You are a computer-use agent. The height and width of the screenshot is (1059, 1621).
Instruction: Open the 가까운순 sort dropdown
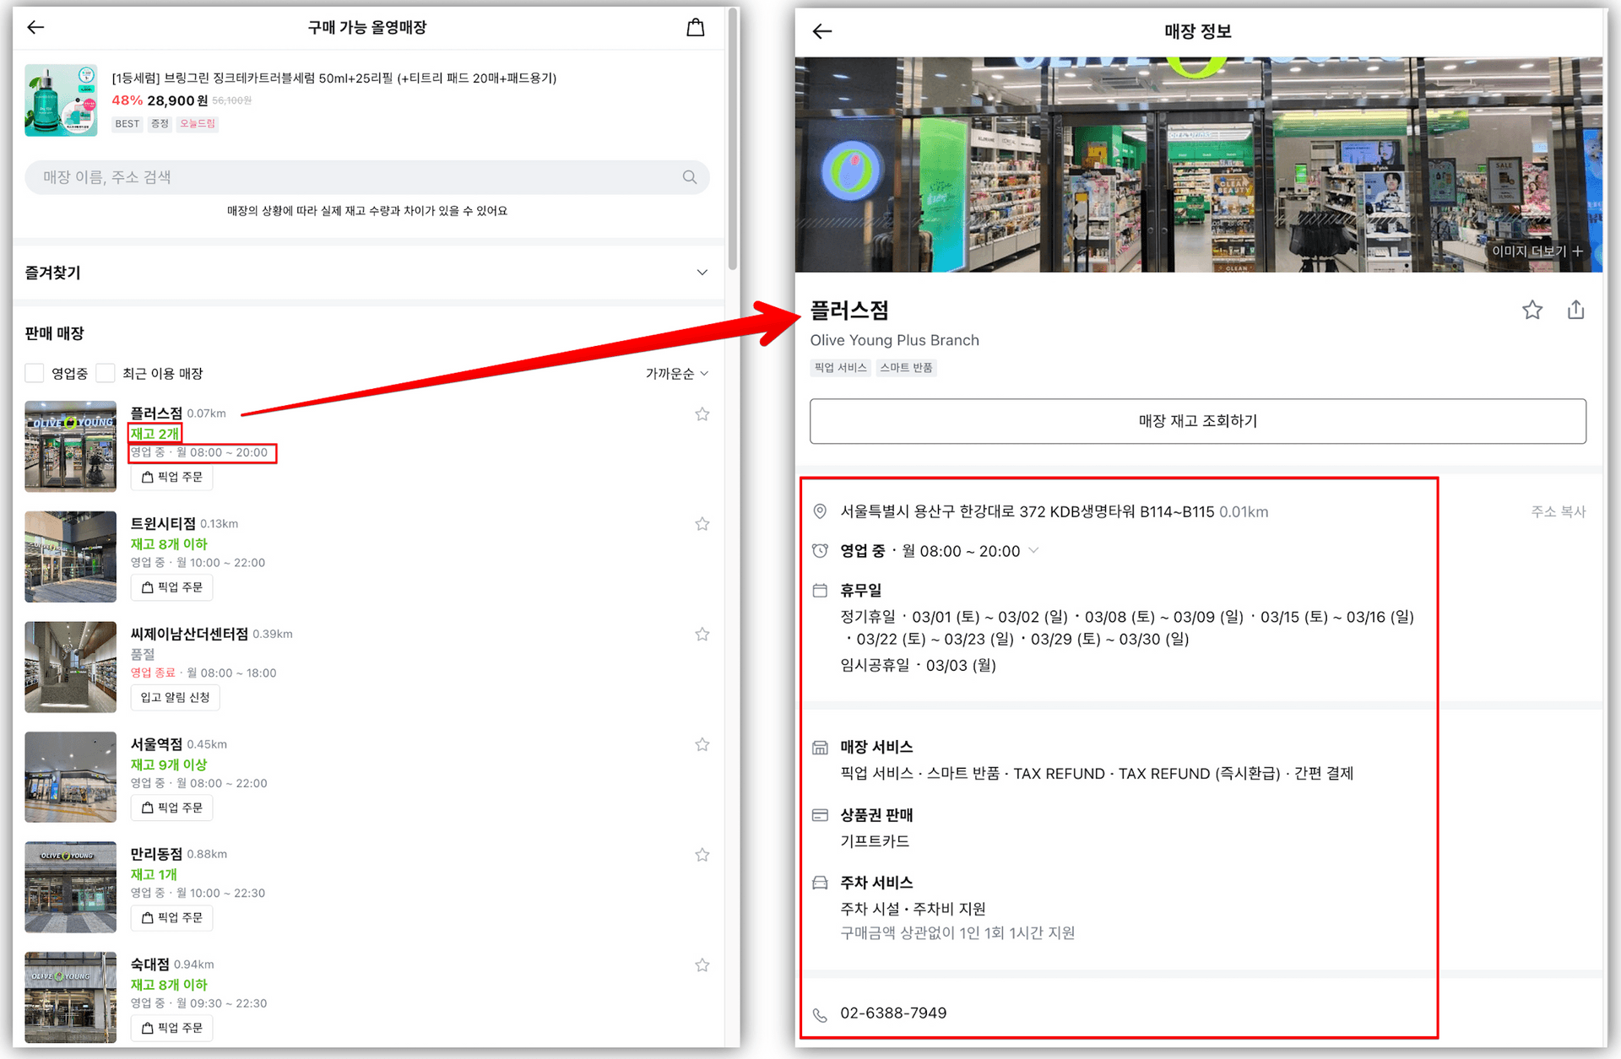[677, 374]
